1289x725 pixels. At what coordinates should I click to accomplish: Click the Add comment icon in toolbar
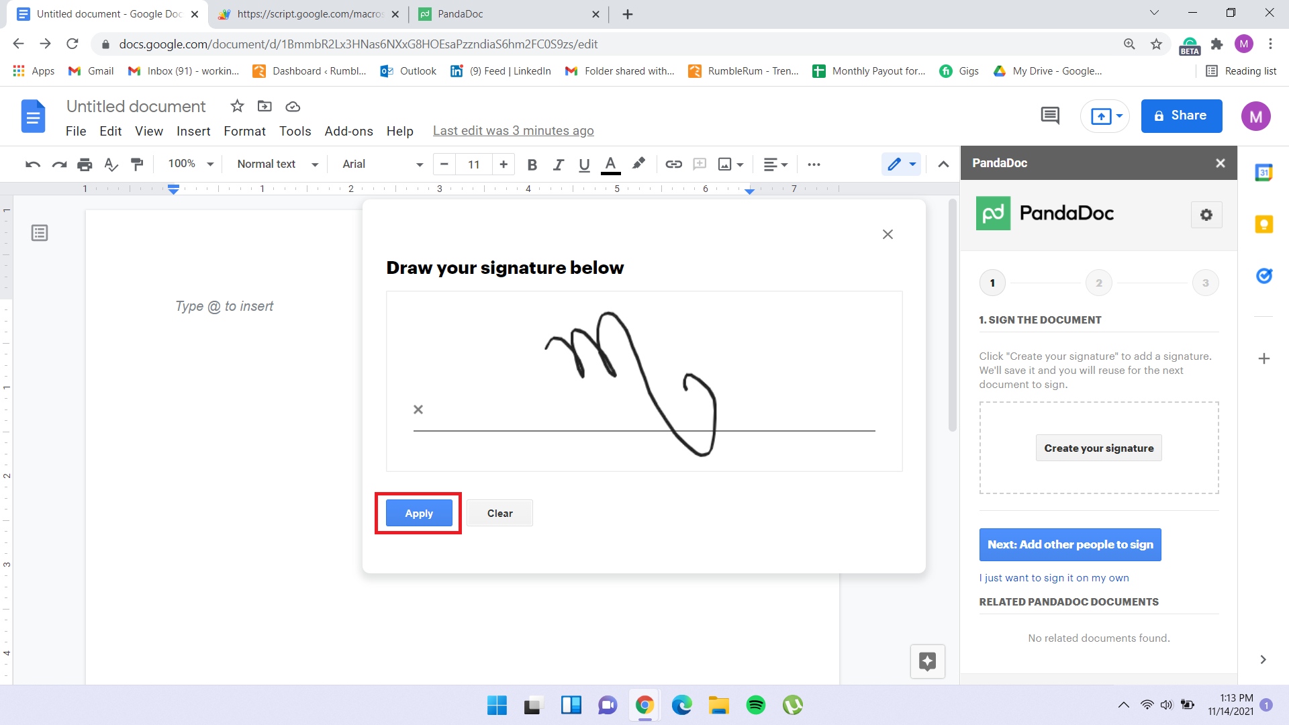click(x=700, y=164)
